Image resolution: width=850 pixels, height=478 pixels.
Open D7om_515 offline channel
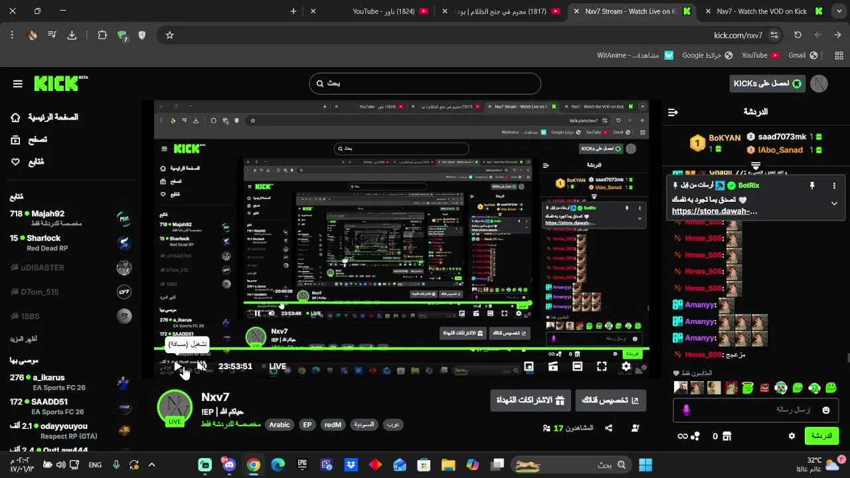point(70,291)
